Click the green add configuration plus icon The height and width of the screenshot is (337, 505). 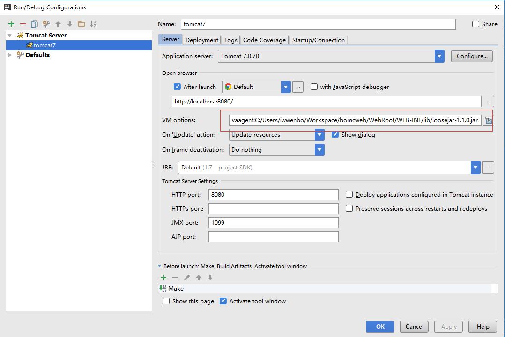[11, 24]
